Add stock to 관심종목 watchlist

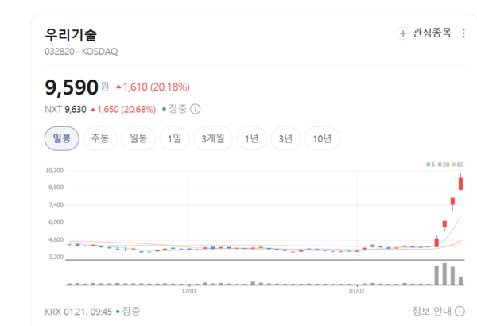tap(425, 33)
